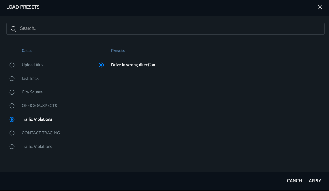This screenshot has height=191, width=329.
Task: Click the 'OFFICE SUSPECTS' case label text
Action: point(39,106)
